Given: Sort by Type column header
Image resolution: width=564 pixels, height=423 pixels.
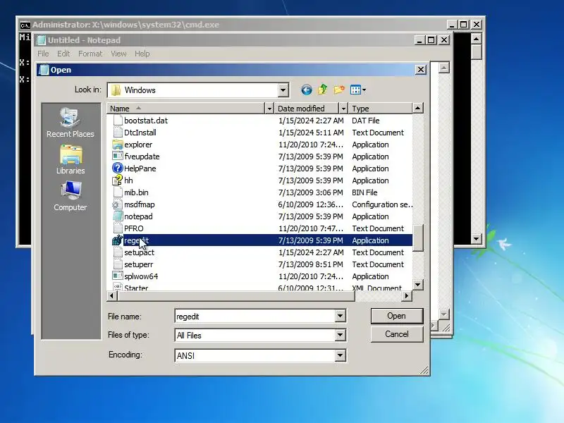Looking at the screenshot, I should click(x=380, y=109).
